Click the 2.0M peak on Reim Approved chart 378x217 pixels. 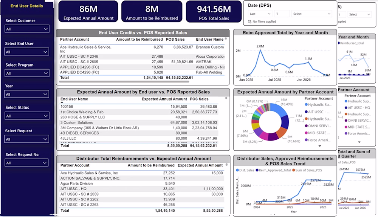pos(260,50)
